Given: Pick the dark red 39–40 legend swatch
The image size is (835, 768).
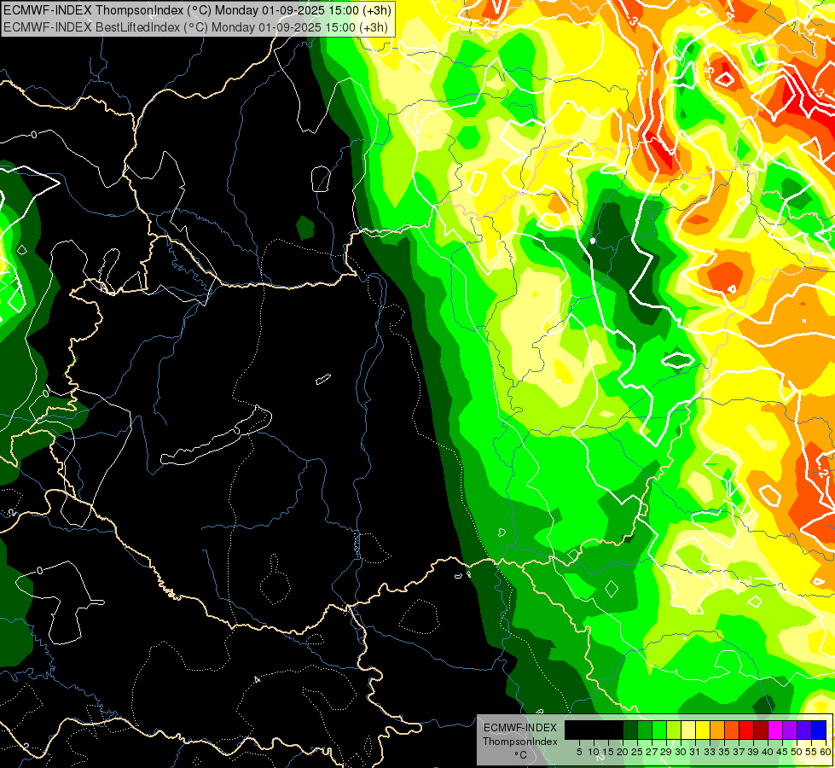Looking at the screenshot, I should (761, 730).
